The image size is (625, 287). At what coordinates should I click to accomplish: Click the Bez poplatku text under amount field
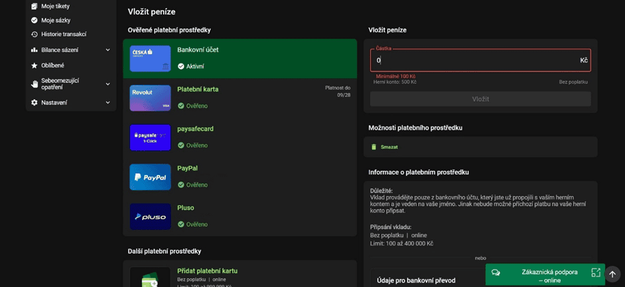click(573, 82)
